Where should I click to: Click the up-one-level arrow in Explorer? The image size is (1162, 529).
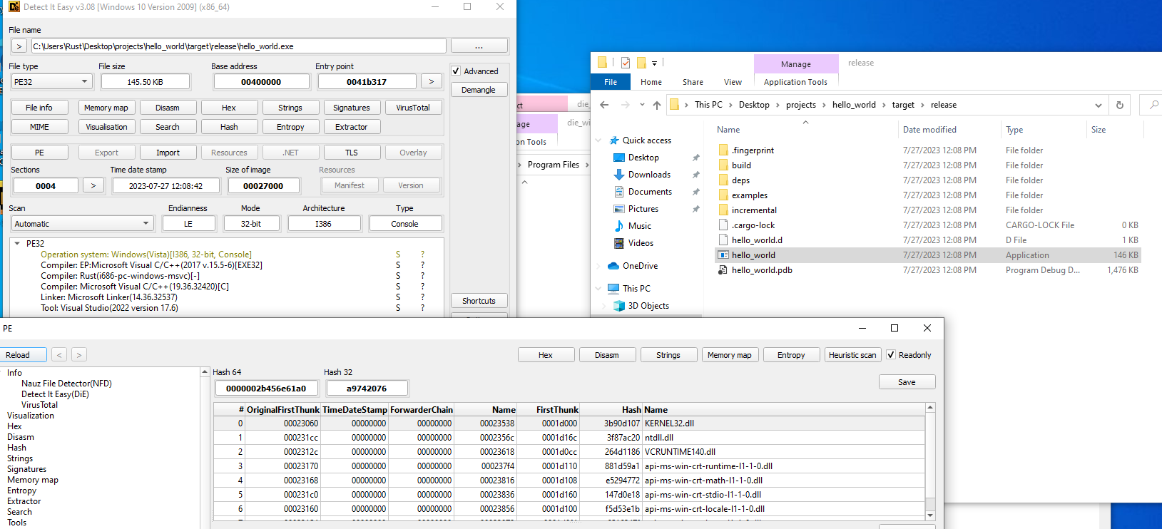[x=656, y=105]
